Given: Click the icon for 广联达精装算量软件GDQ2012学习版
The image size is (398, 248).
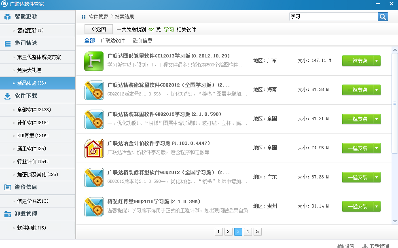Looking at the screenshot, I should coord(94,119).
